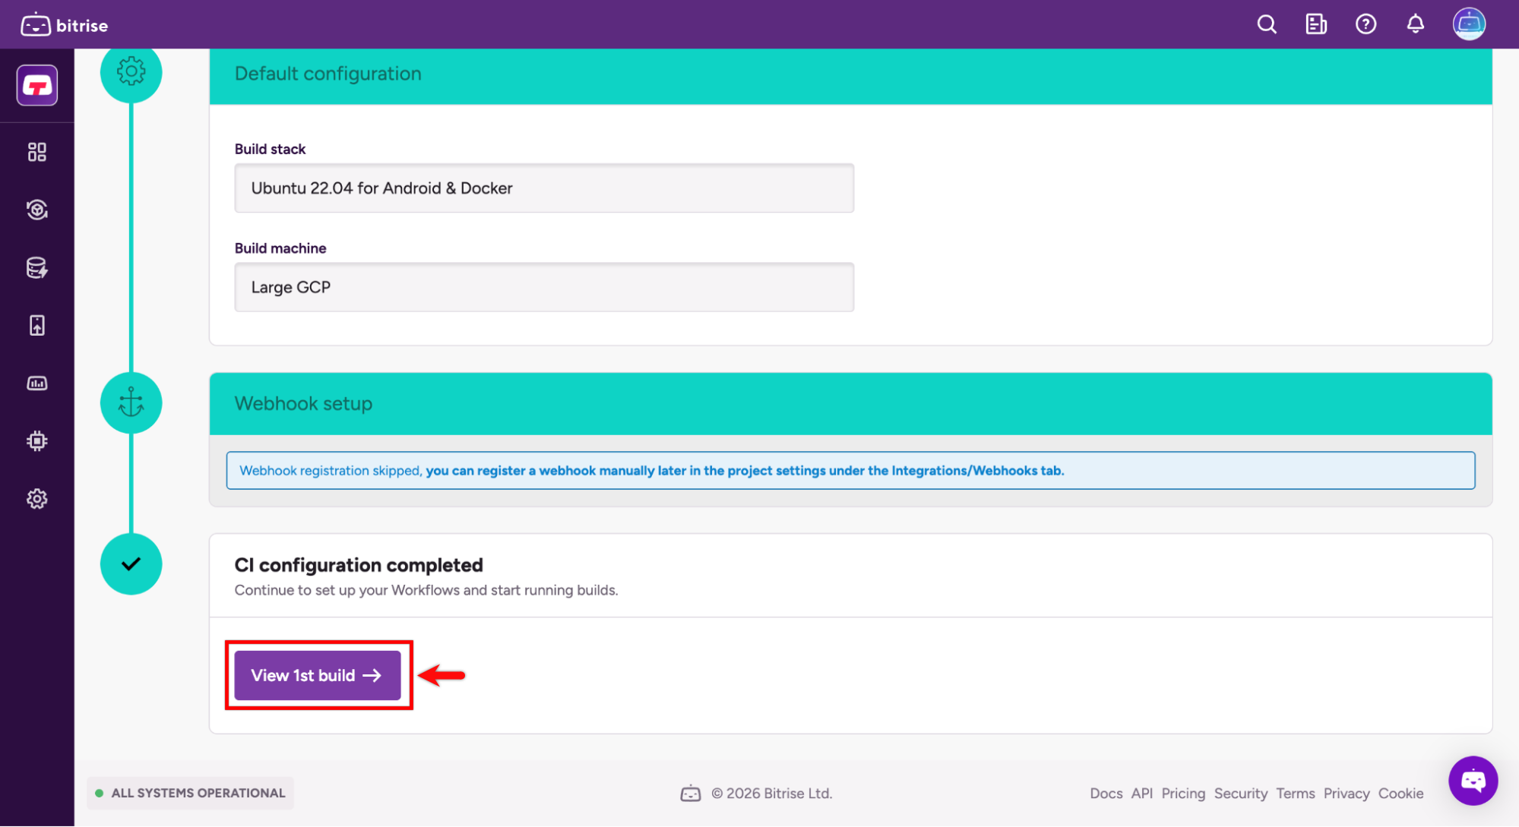Screen dimensions: 1519x827
Task: Open the changelog news icon
Action: [1316, 24]
